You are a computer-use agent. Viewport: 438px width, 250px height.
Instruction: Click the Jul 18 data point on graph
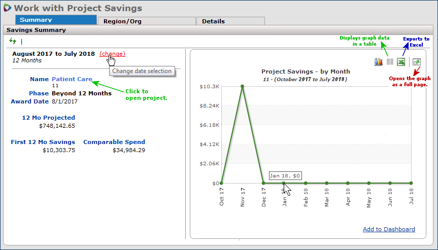tap(411, 183)
